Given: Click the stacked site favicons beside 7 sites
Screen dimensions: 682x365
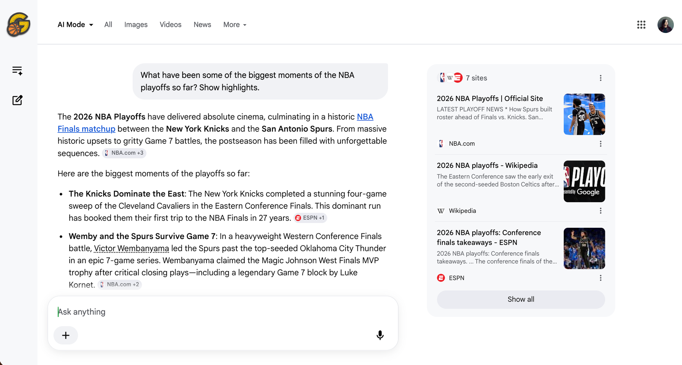Looking at the screenshot, I should click(x=450, y=78).
